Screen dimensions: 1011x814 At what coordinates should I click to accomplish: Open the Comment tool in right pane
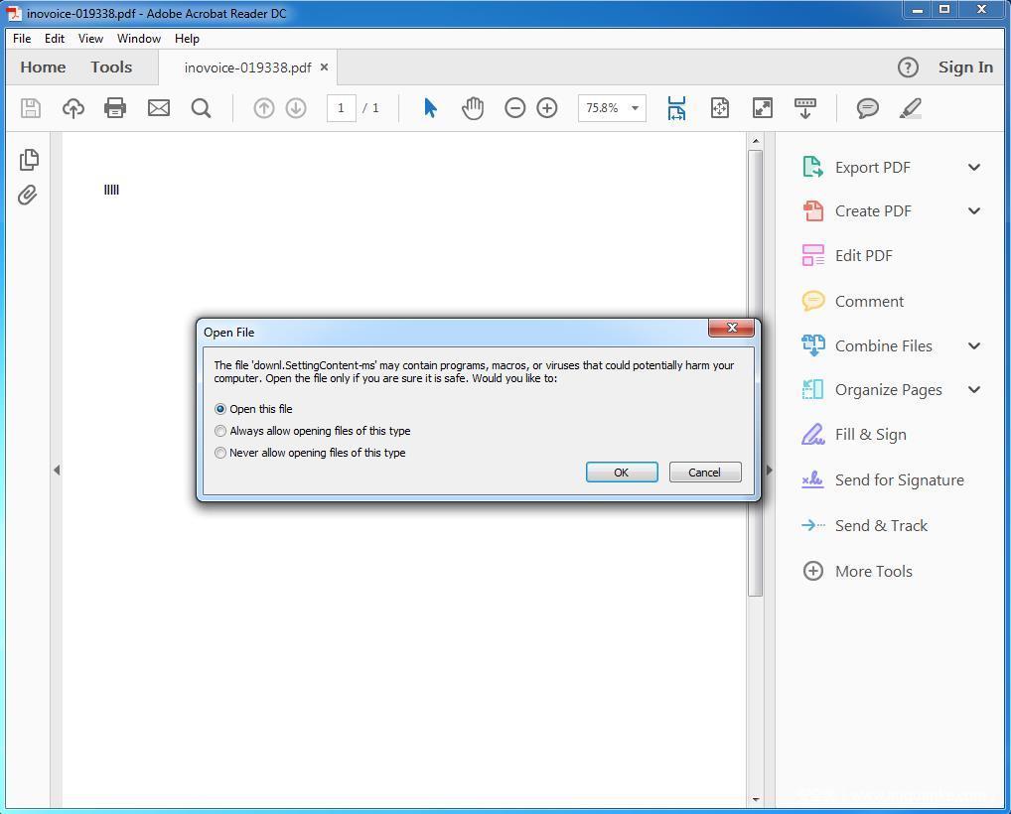click(x=869, y=301)
